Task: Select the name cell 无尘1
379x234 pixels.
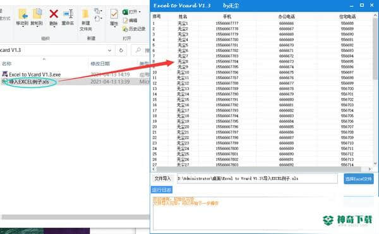Action: (x=183, y=23)
